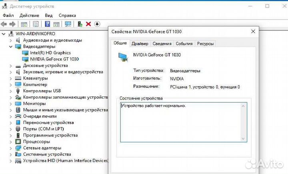Select the Дисковые устройства drive icon
288x174 pixels.
(18, 66)
